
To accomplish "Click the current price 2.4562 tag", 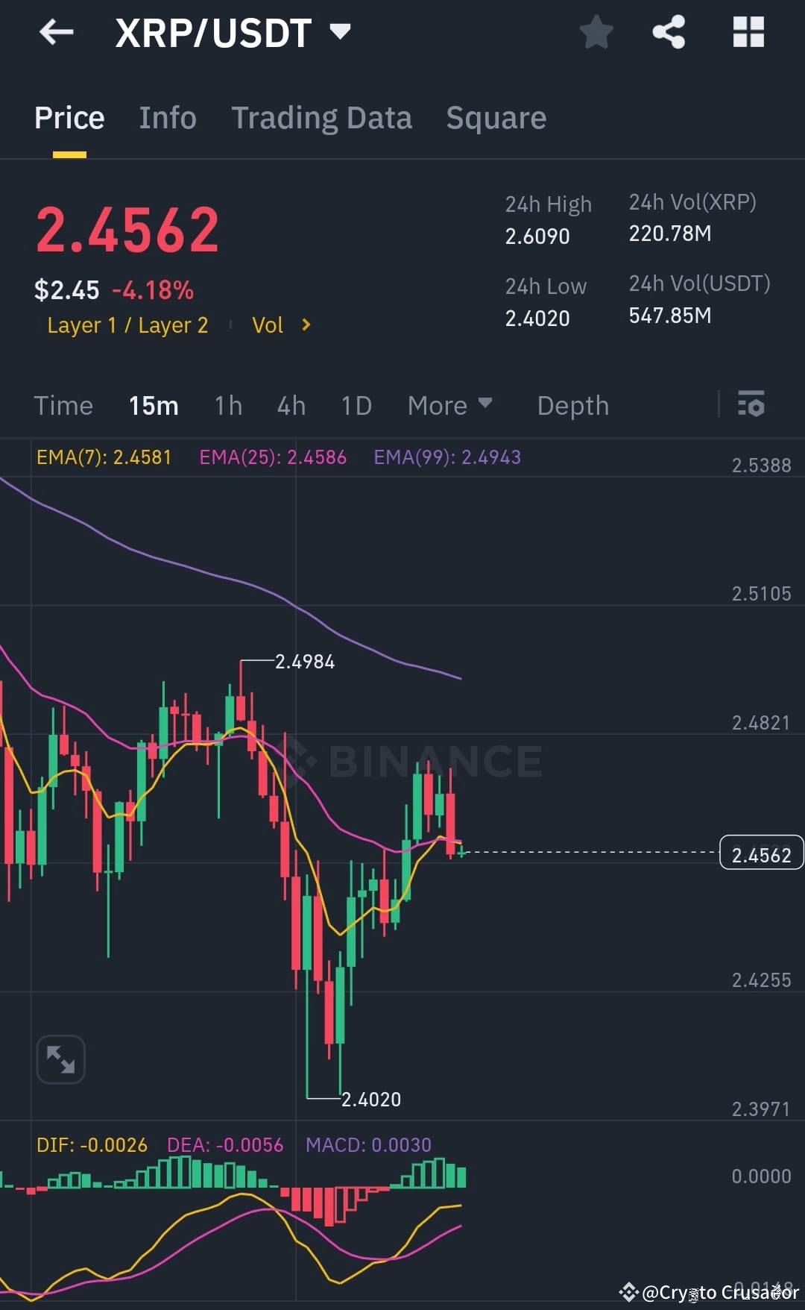I will (x=761, y=853).
